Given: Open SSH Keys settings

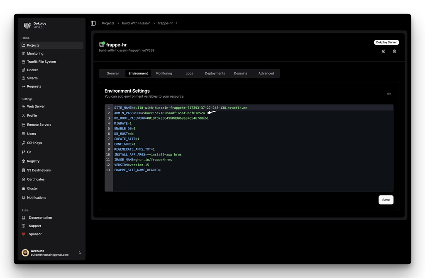Looking at the screenshot, I should pyautogui.click(x=34, y=143).
